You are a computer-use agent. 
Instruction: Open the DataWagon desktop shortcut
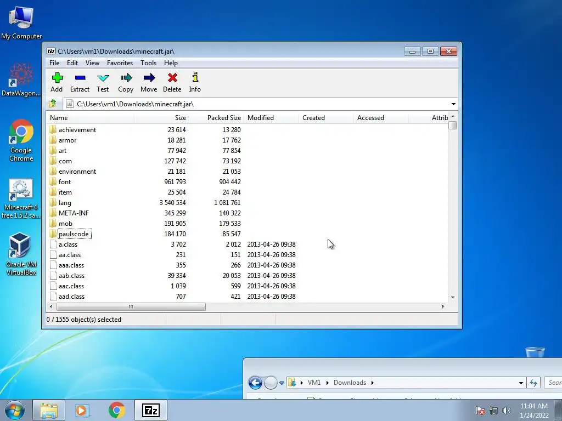(21, 79)
